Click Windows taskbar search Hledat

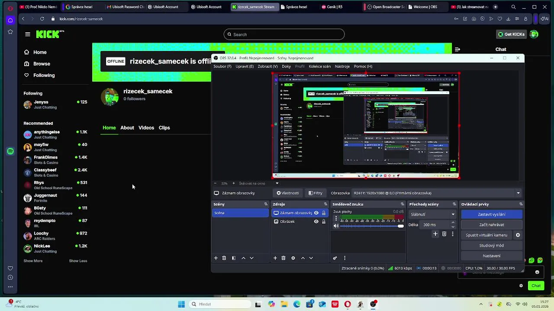pyautogui.click(x=220, y=304)
